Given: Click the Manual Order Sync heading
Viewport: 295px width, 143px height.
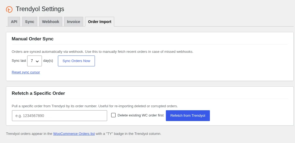Looking at the screenshot, I should (33, 39).
